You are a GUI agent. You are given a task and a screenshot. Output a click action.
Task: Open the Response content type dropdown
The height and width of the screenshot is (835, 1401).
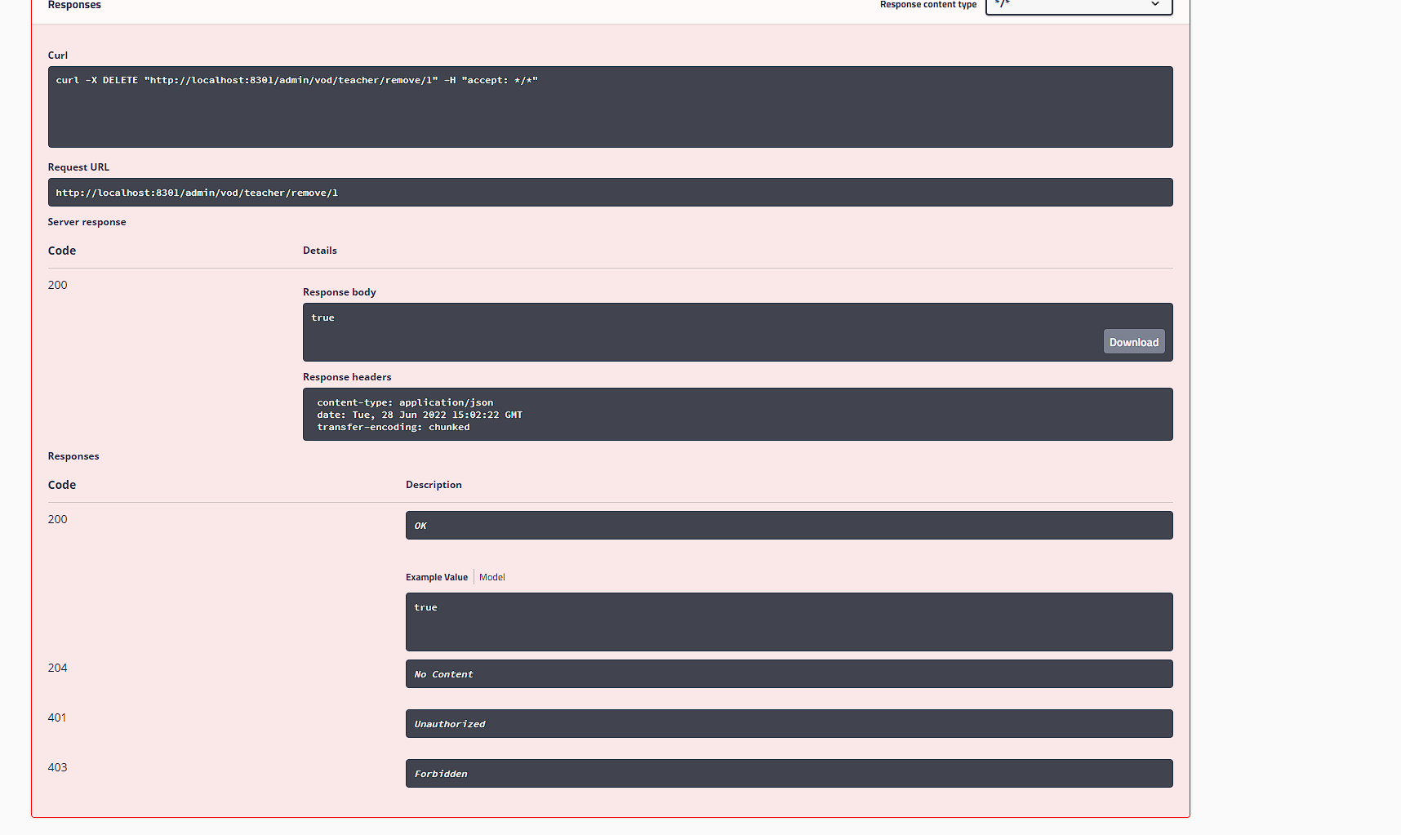pyautogui.click(x=1078, y=5)
